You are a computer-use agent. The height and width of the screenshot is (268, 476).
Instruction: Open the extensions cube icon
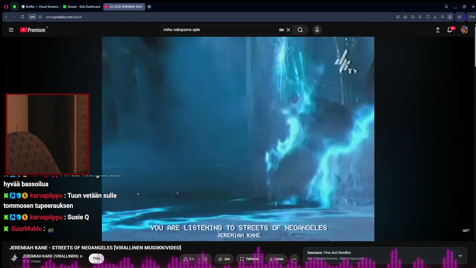tap(459, 17)
